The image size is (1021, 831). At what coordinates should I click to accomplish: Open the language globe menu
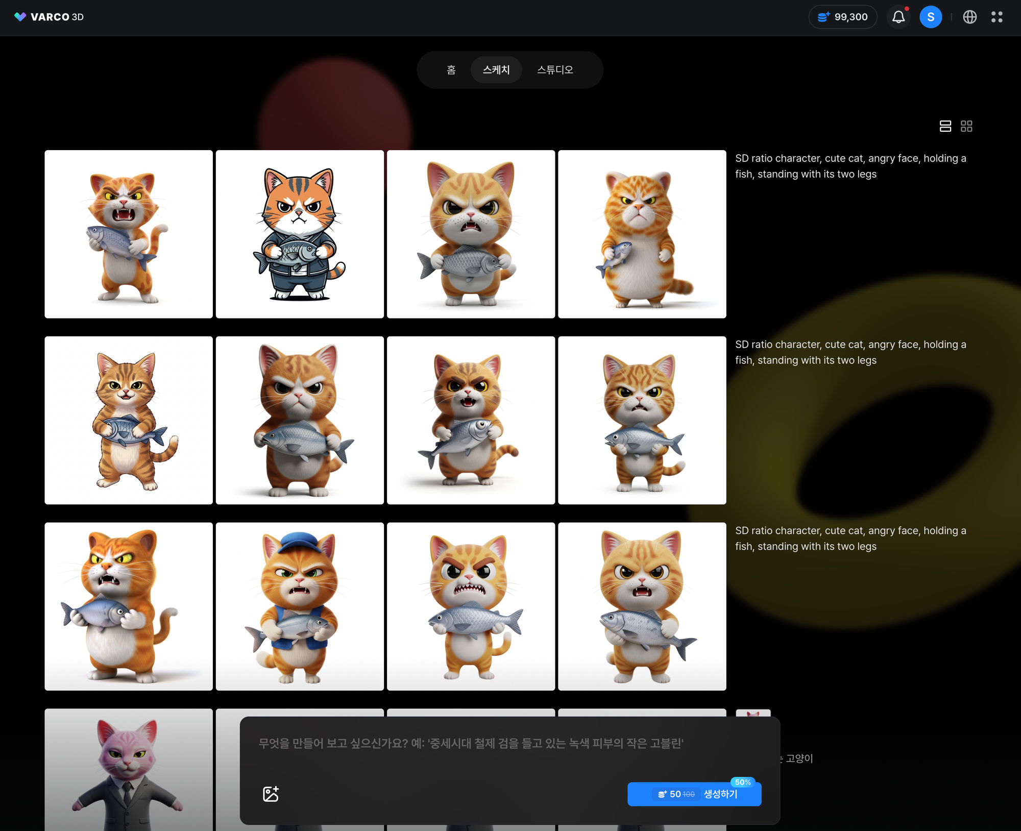tap(969, 17)
